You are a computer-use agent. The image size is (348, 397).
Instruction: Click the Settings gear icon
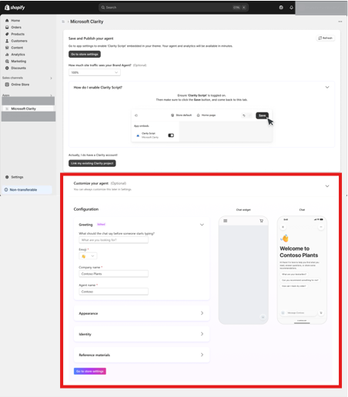[x=7, y=177]
